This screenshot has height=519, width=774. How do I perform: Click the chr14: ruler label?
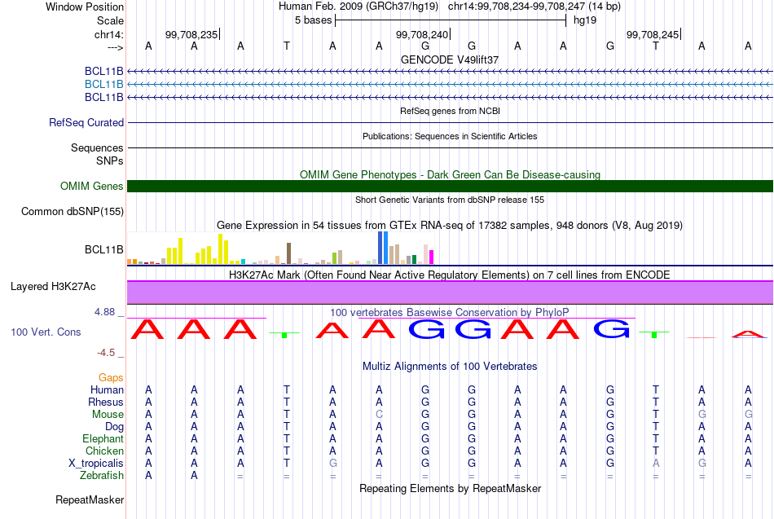[x=108, y=34]
